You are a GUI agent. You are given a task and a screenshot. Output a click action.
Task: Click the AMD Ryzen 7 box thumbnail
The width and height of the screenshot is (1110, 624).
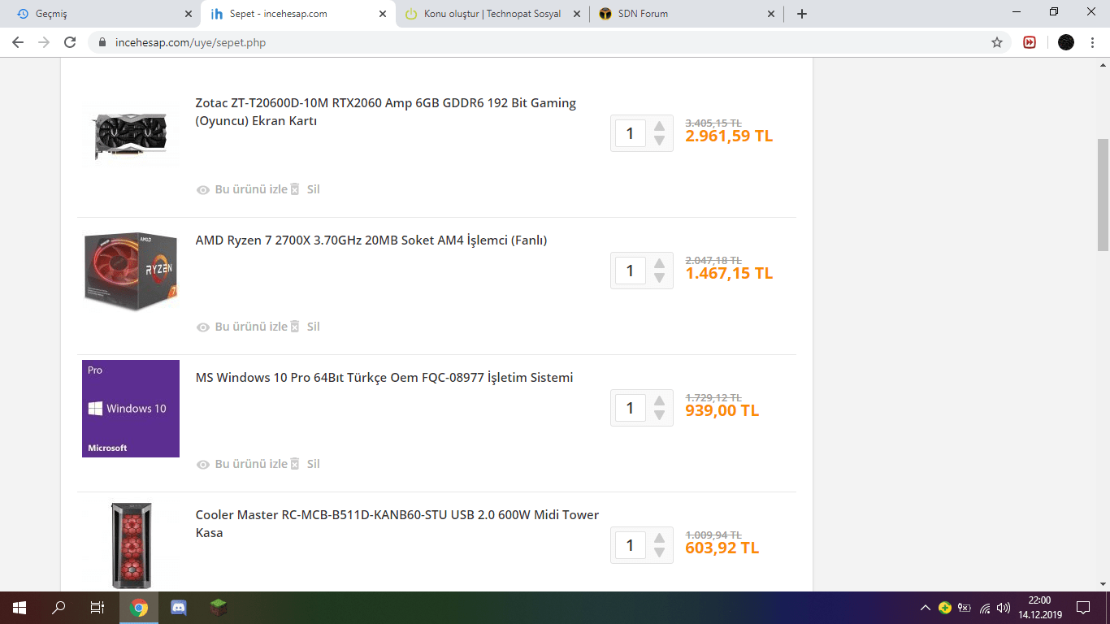[x=131, y=271]
